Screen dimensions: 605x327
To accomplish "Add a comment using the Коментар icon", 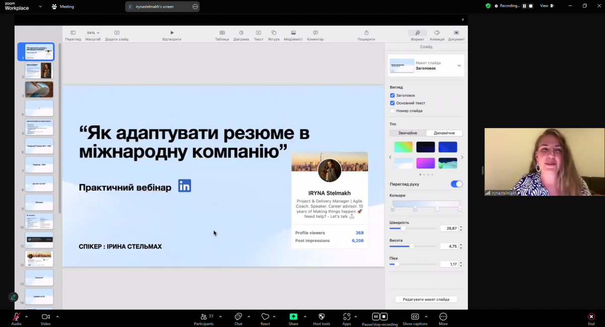I will [315, 31].
